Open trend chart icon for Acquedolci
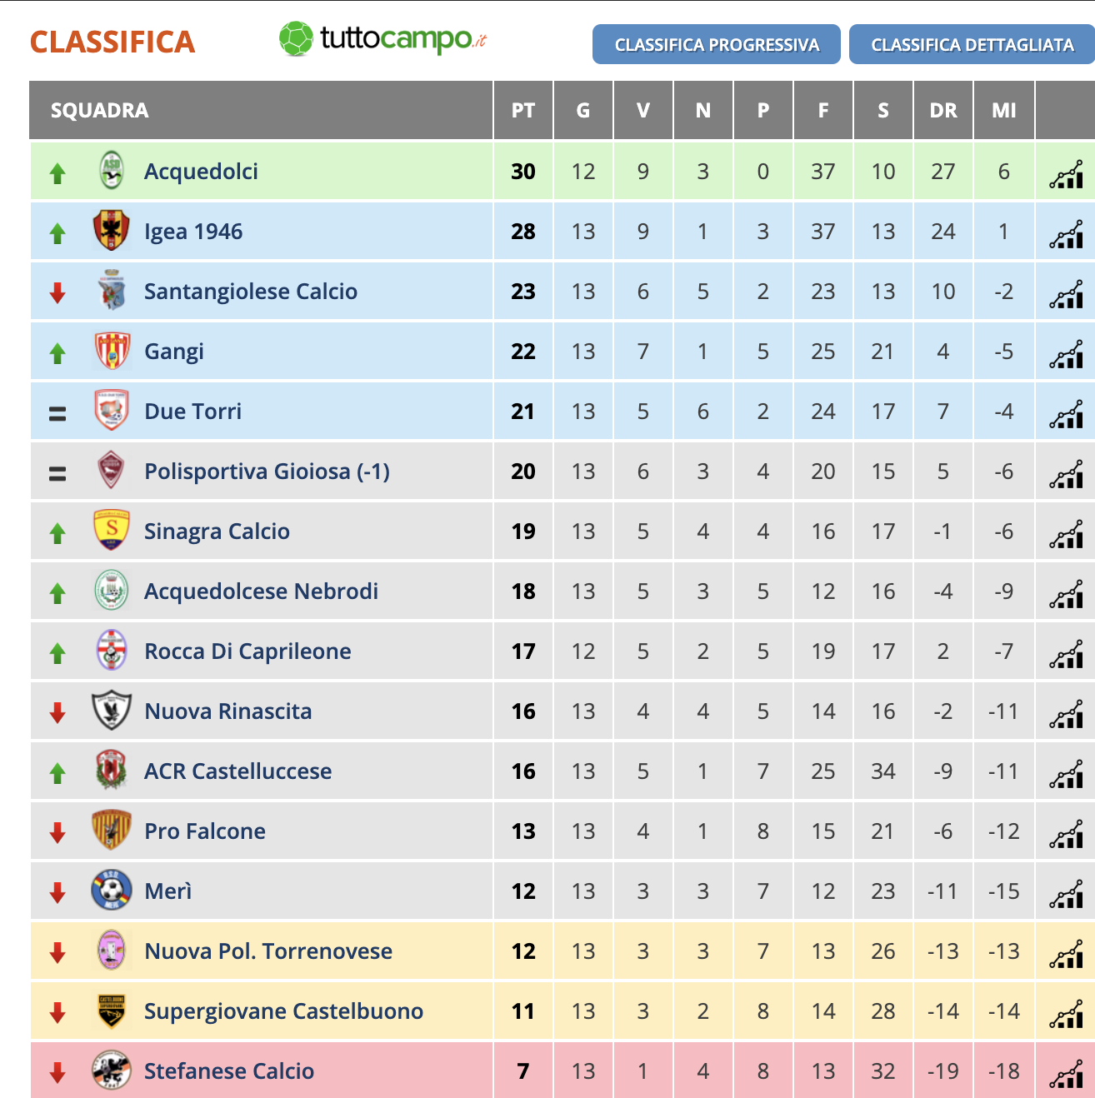 click(1066, 174)
